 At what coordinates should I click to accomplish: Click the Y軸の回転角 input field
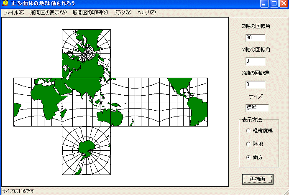click(256, 61)
